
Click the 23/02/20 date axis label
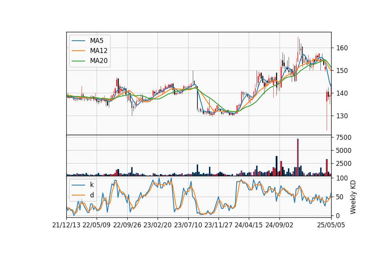click(x=158, y=225)
